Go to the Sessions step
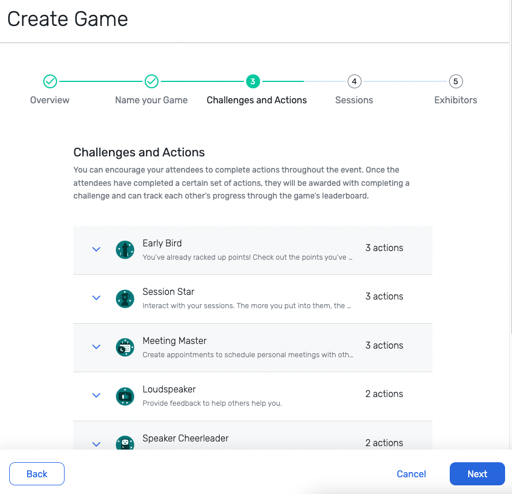 click(354, 100)
